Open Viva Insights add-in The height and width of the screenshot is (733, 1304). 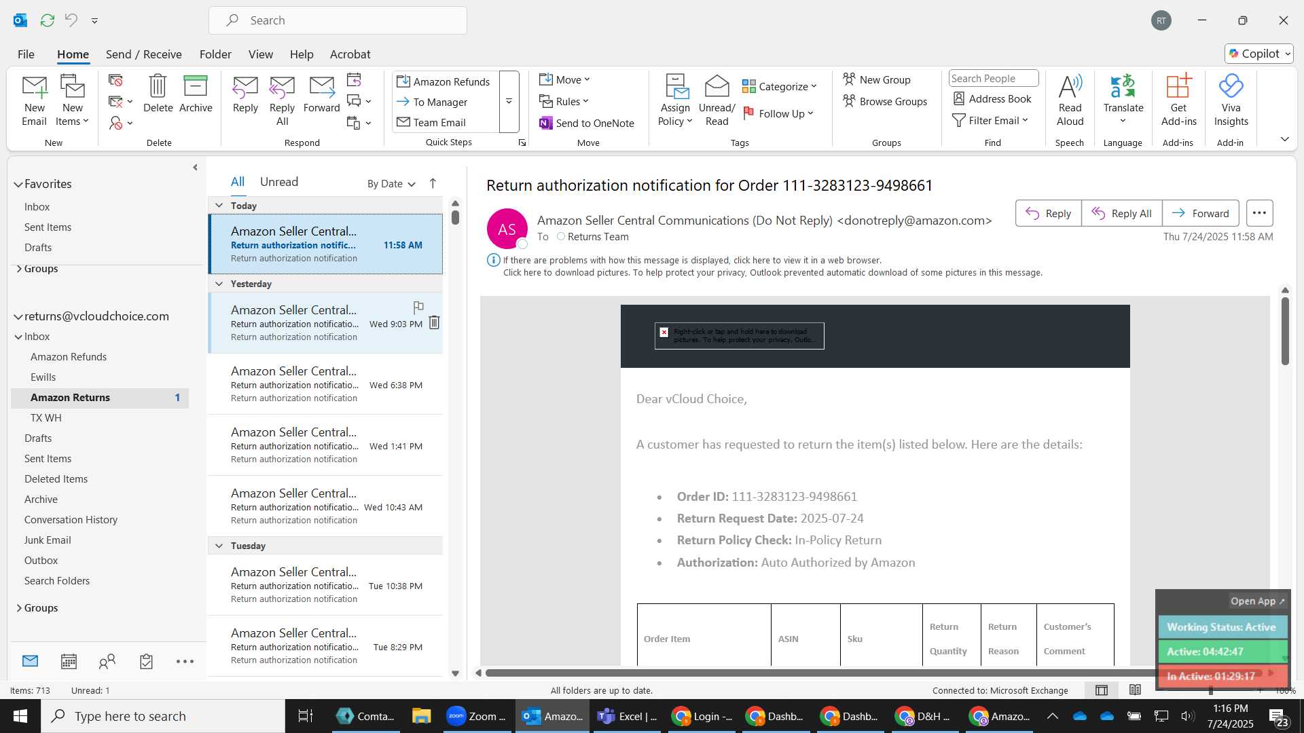[x=1231, y=100]
